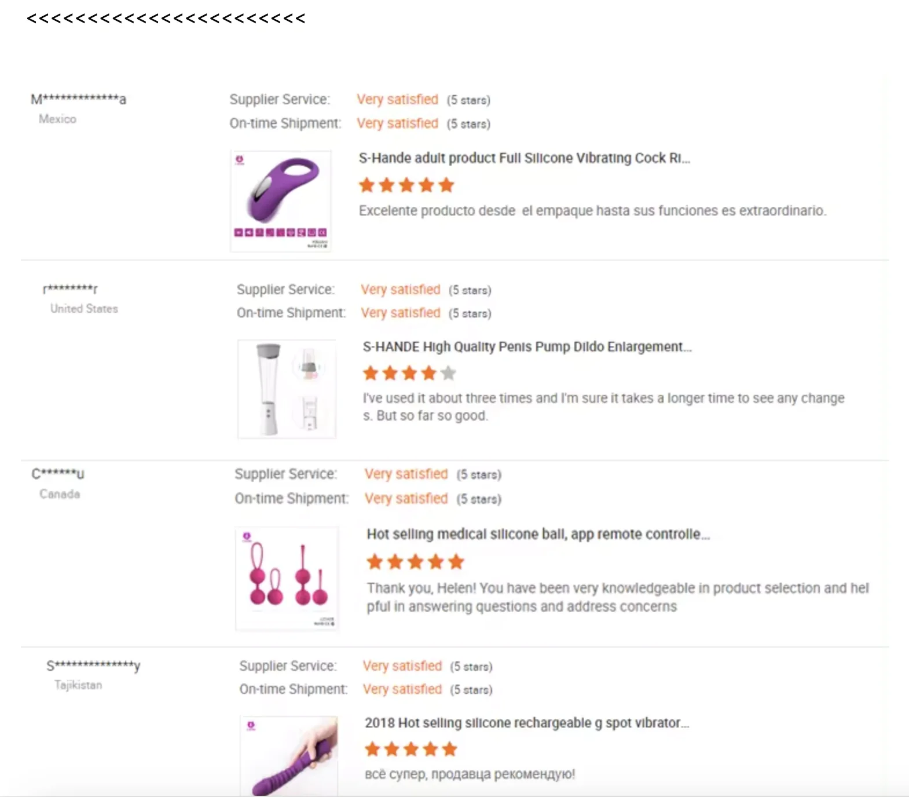The image size is (909, 797).
Task: Click the 2018 Hot selling silicone rechargeable title
Action: 526,723
